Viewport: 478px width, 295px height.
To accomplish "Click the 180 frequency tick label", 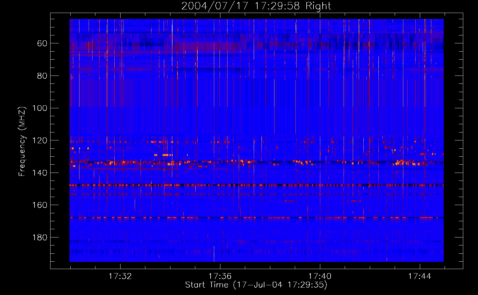I will [40, 237].
